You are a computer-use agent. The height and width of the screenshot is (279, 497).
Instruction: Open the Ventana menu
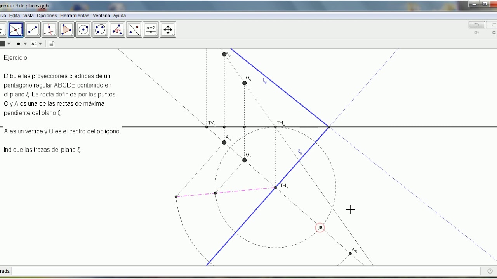[101, 16]
